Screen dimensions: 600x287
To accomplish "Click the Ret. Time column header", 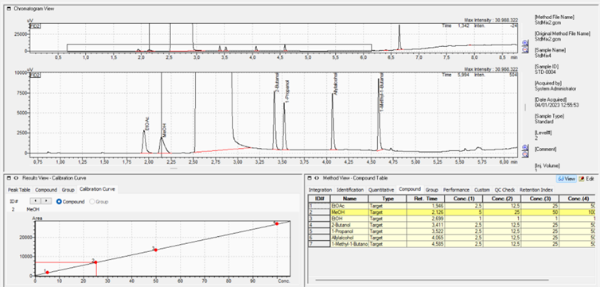I will click(426, 199).
